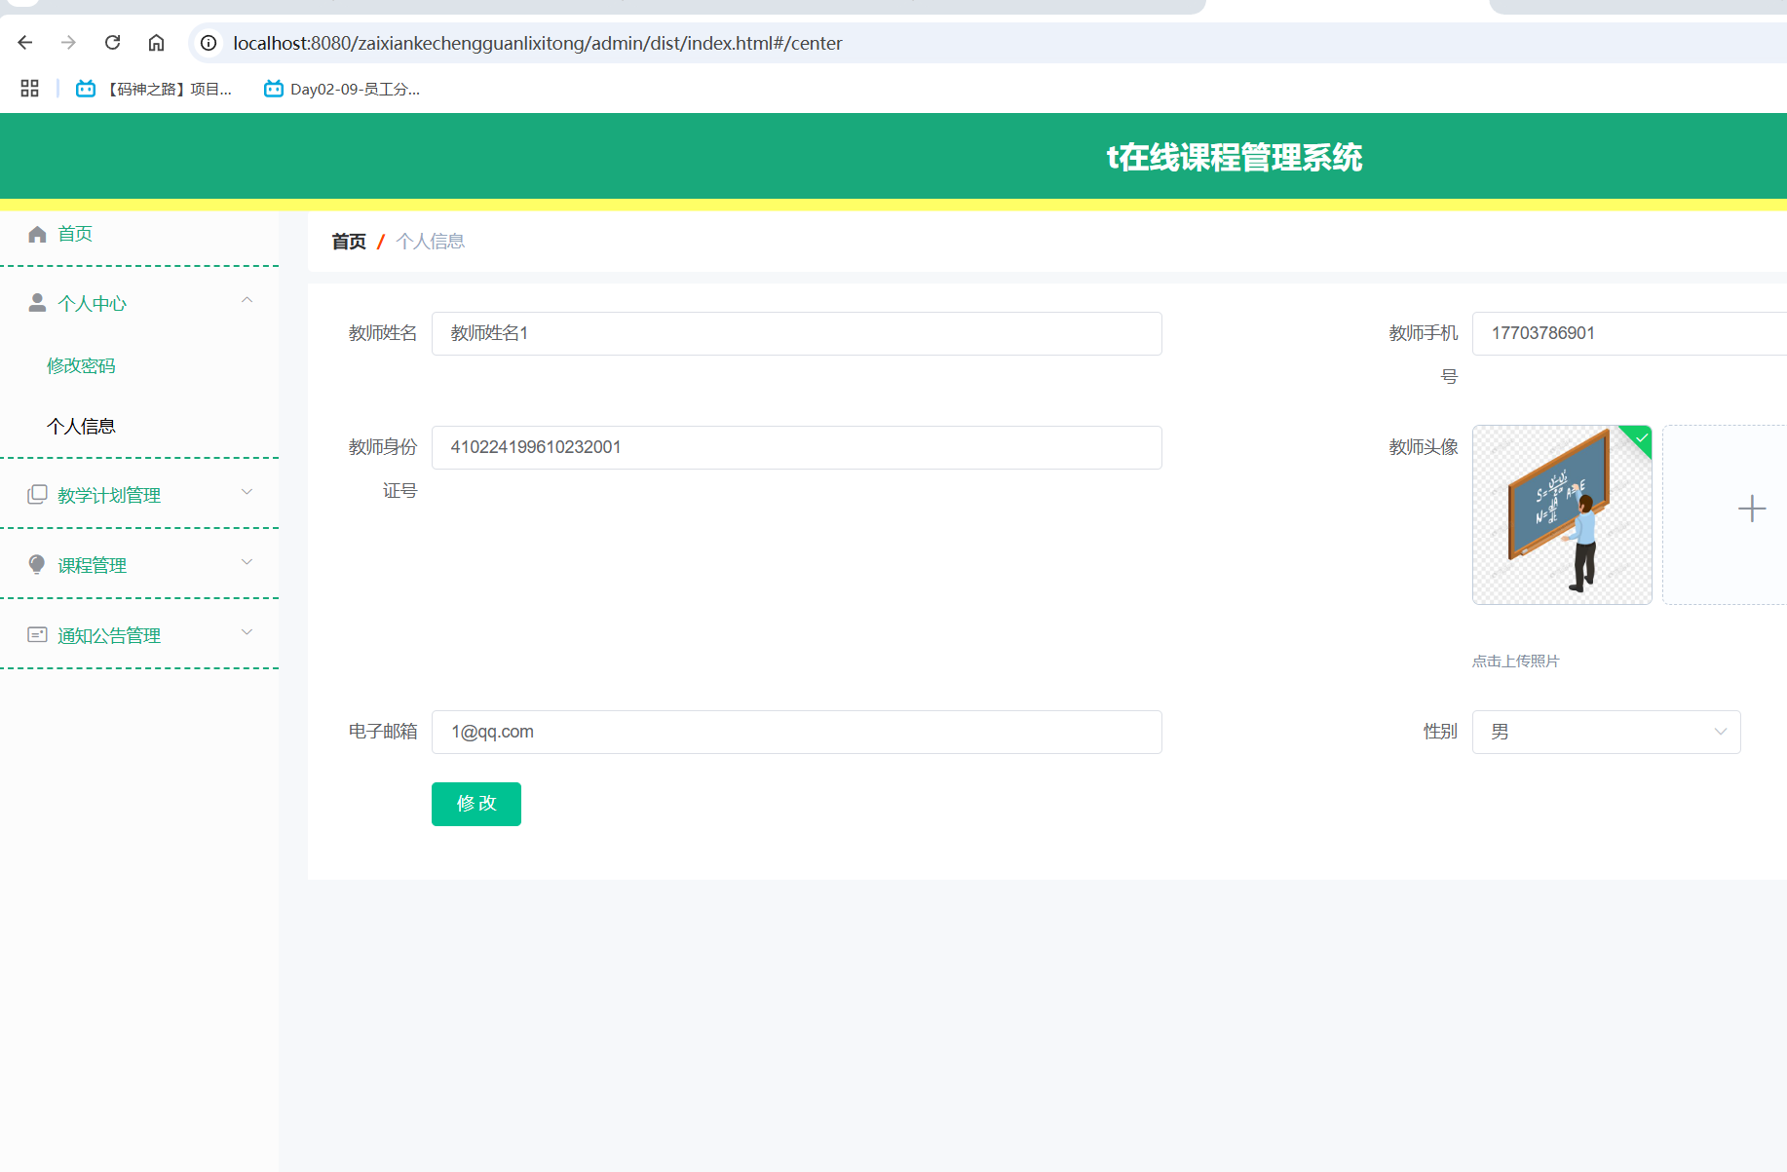Click the card icon beside 通知公告管理
Image resolution: width=1787 pixels, height=1172 pixels.
coord(37,634)
